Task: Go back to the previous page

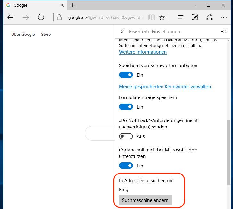Action: click(x=10, y=18)
